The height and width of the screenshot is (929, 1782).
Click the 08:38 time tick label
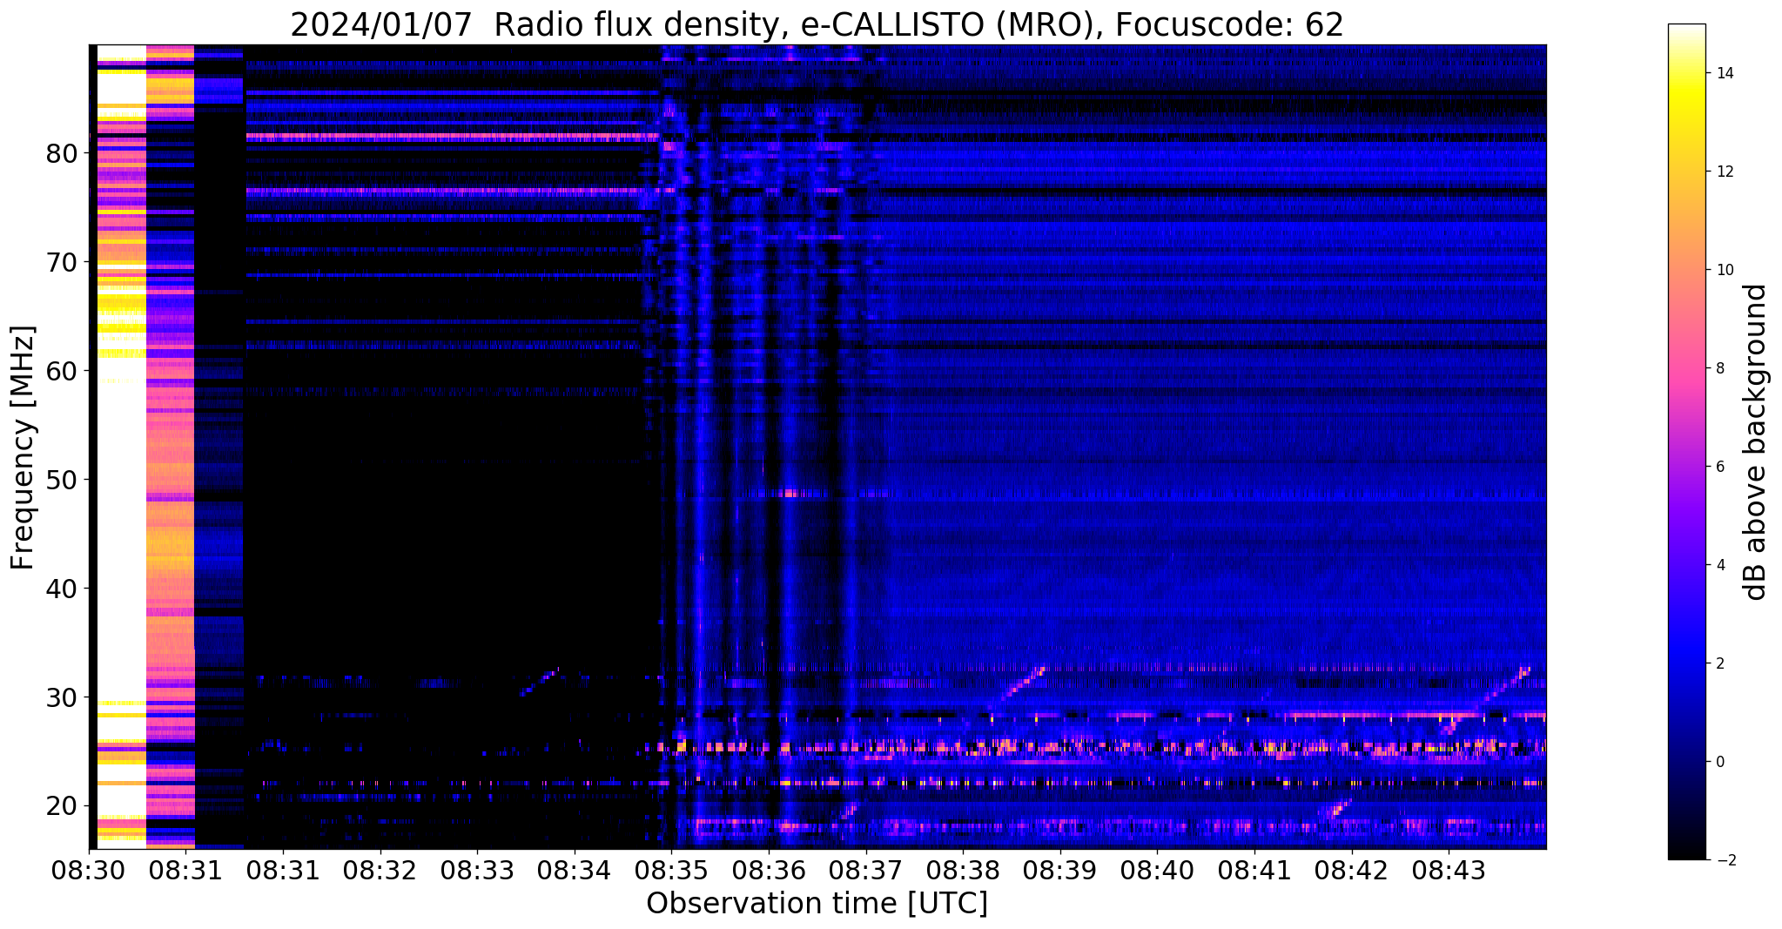[x=963, y=870]
